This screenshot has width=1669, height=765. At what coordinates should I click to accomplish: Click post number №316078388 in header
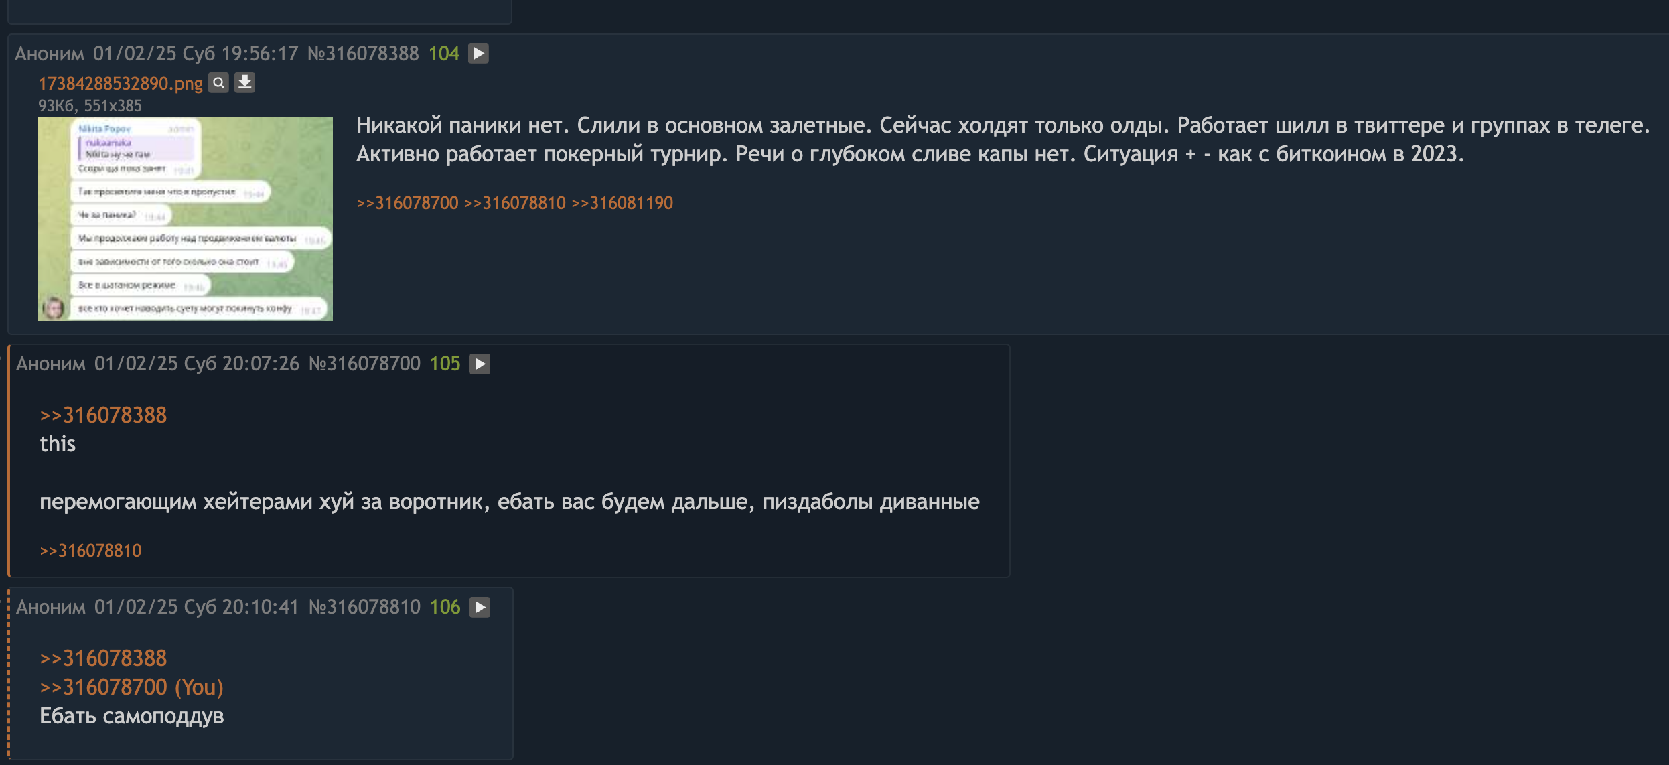click(363, 54)
